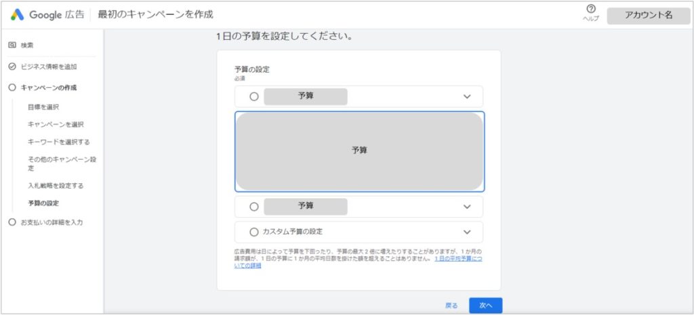Click the 検索 label in sidebar
The height and width of the screenshot is (315, 694).
click(x=27, y=45)
